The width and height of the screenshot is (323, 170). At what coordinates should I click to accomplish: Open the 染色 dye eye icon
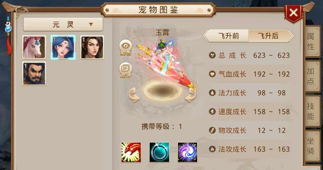pyautogui.click(x=126, y=48)
